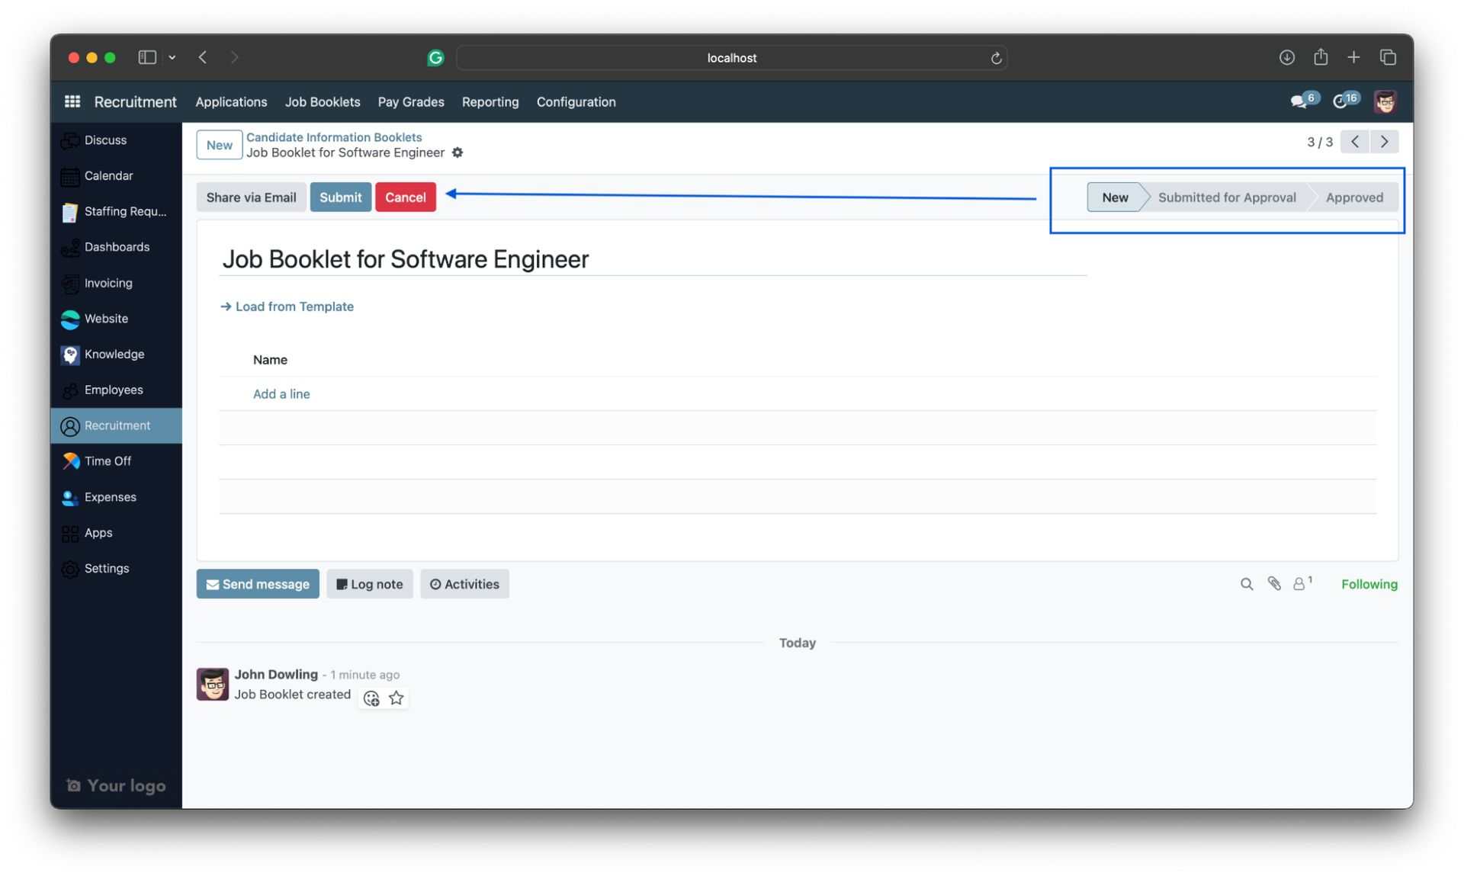The width and height of the screenshot is (1464, 876).
Task: Click the Add a line input field
Action: coord(281,393)
